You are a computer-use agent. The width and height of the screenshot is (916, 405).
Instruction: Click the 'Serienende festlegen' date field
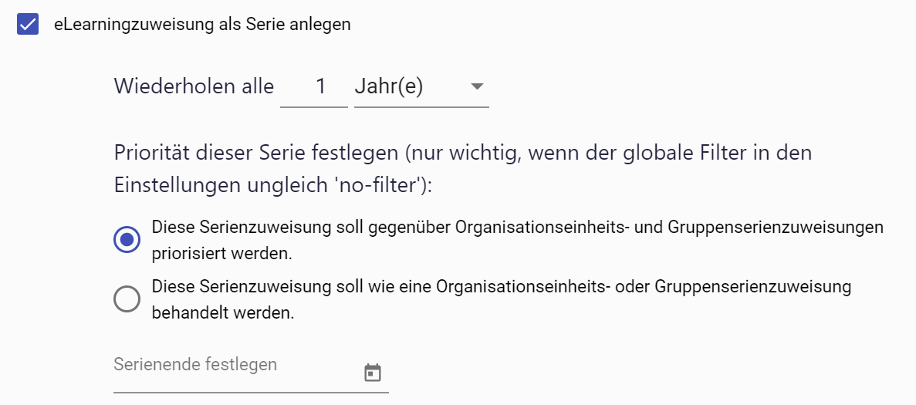pos(232,365)
